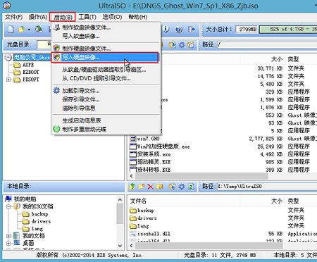Image resolution: width=317 pixels, height=262 pixels.
Task: Choose 加载引导文件 from the menu
Action: pyautogui.click(x=80, y=91)
